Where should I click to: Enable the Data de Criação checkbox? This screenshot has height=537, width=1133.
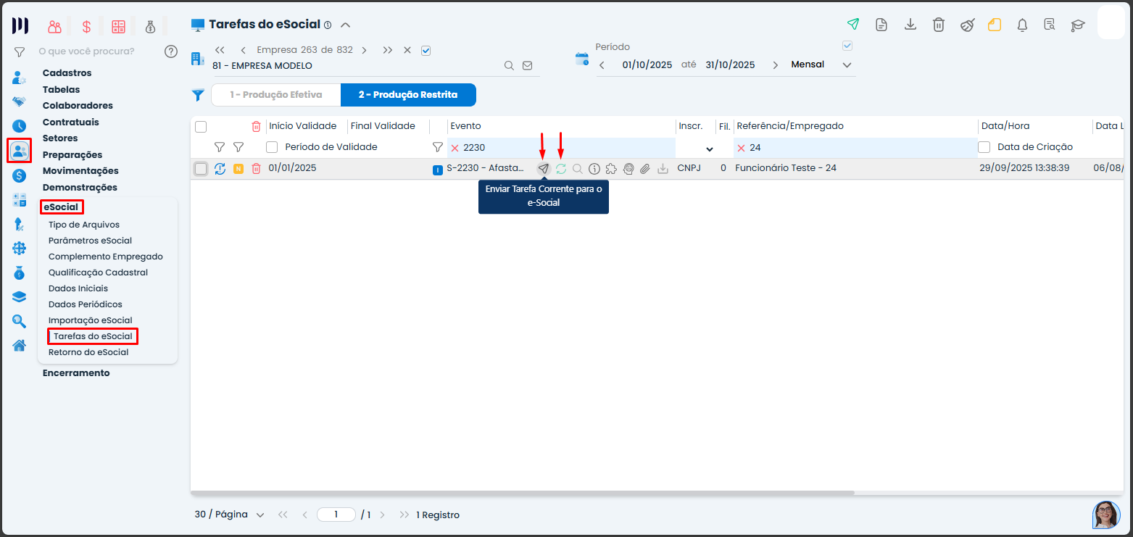click(984, 147)
